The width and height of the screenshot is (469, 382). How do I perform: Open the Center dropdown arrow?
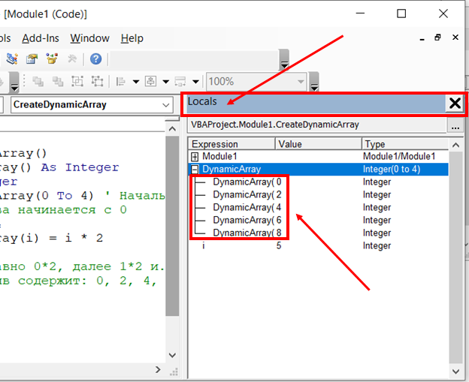pos(165,82)
